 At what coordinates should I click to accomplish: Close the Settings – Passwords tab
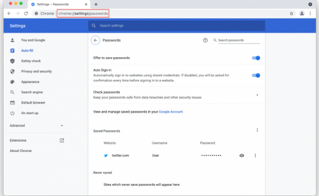click(x=86, y=4)
